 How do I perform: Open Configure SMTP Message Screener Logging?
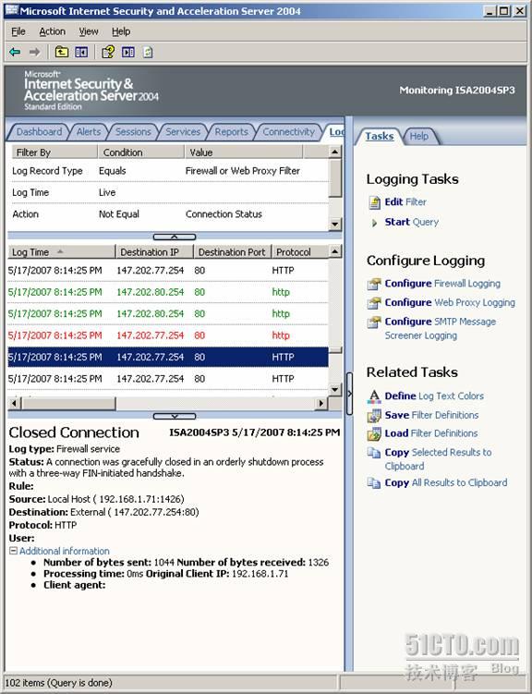pos(441,328)
